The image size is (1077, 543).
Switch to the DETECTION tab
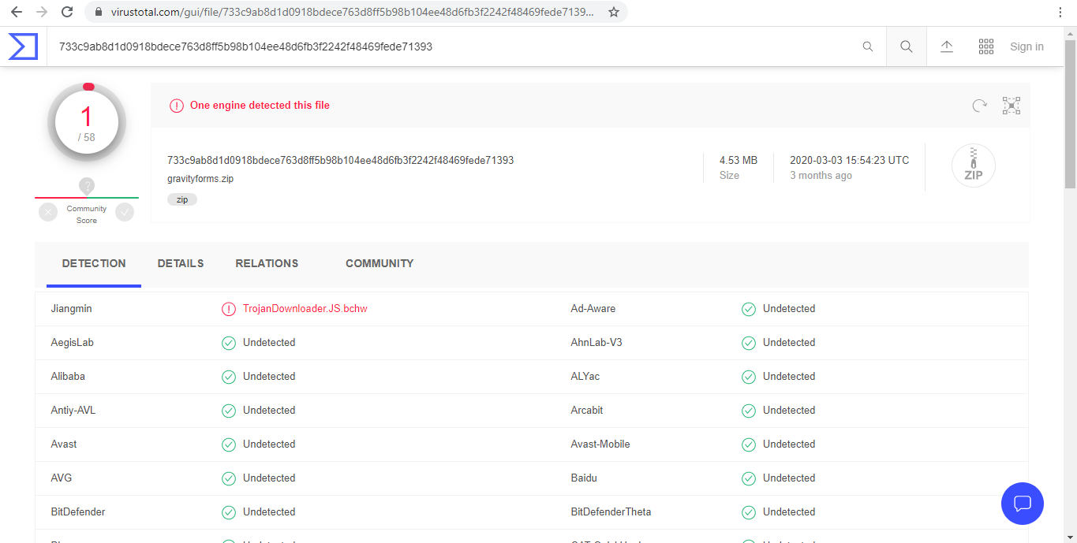(94, 264)
